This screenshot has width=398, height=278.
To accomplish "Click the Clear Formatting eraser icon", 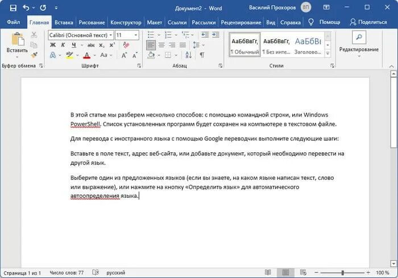I will [x=126, y=45].
